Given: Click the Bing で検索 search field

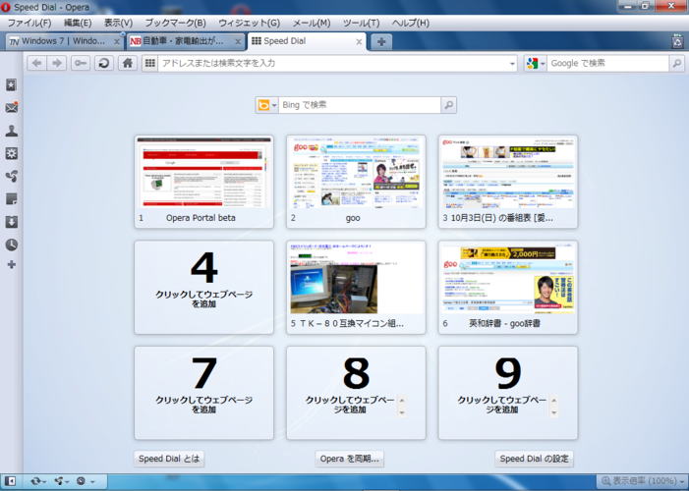Looking at the screenshot, I should pyautogui.click(x=360, y=105).
